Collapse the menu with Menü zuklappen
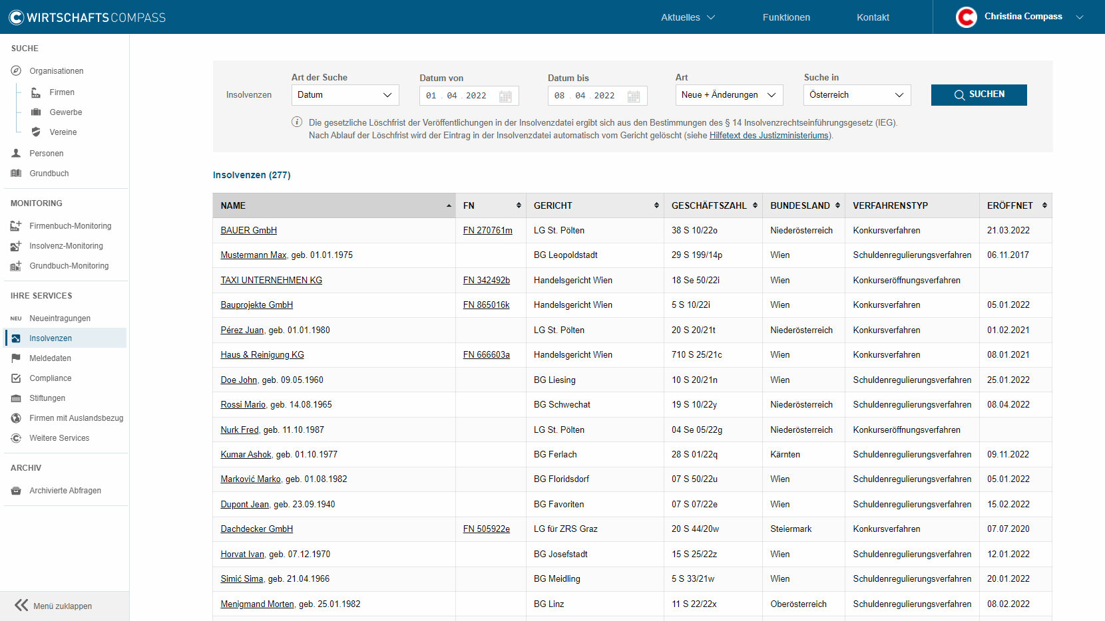Viewport: 1105px width, 621px height. tap(53, 606)
